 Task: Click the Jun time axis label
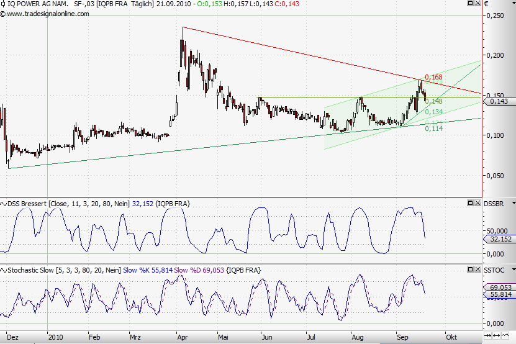pyautogui.click(x=267, y=337)
